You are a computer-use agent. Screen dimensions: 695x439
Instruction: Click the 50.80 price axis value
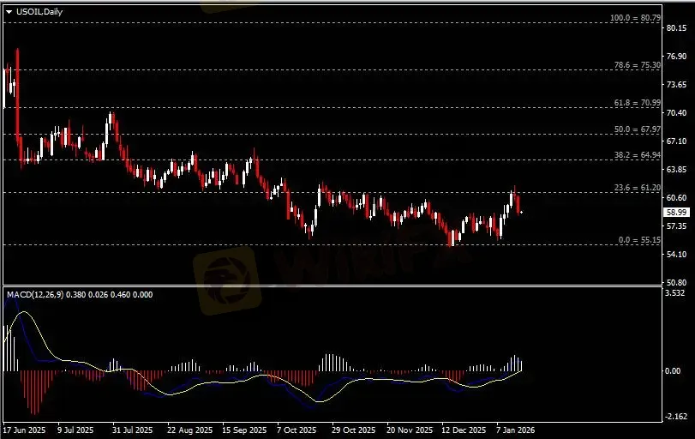pos(677,282)
